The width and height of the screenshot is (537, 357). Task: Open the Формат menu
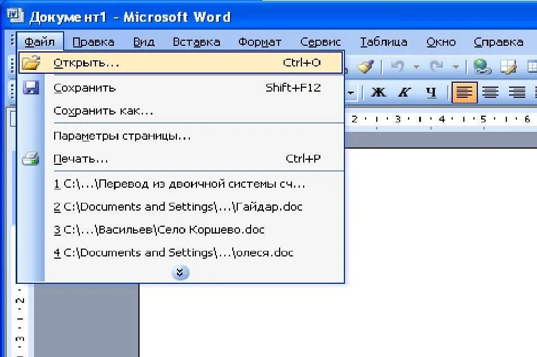tap(260, 42)
